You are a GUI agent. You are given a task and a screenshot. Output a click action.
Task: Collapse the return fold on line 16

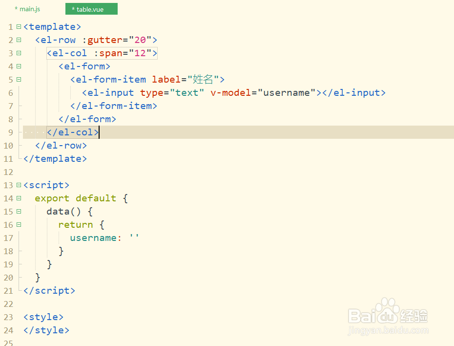coord(19,225)
